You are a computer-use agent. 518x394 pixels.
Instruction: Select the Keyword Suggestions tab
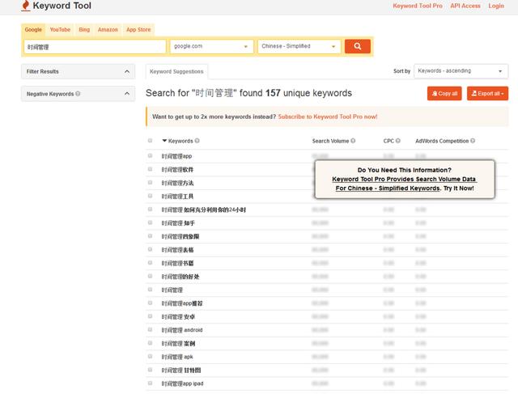tap(176, 71)
